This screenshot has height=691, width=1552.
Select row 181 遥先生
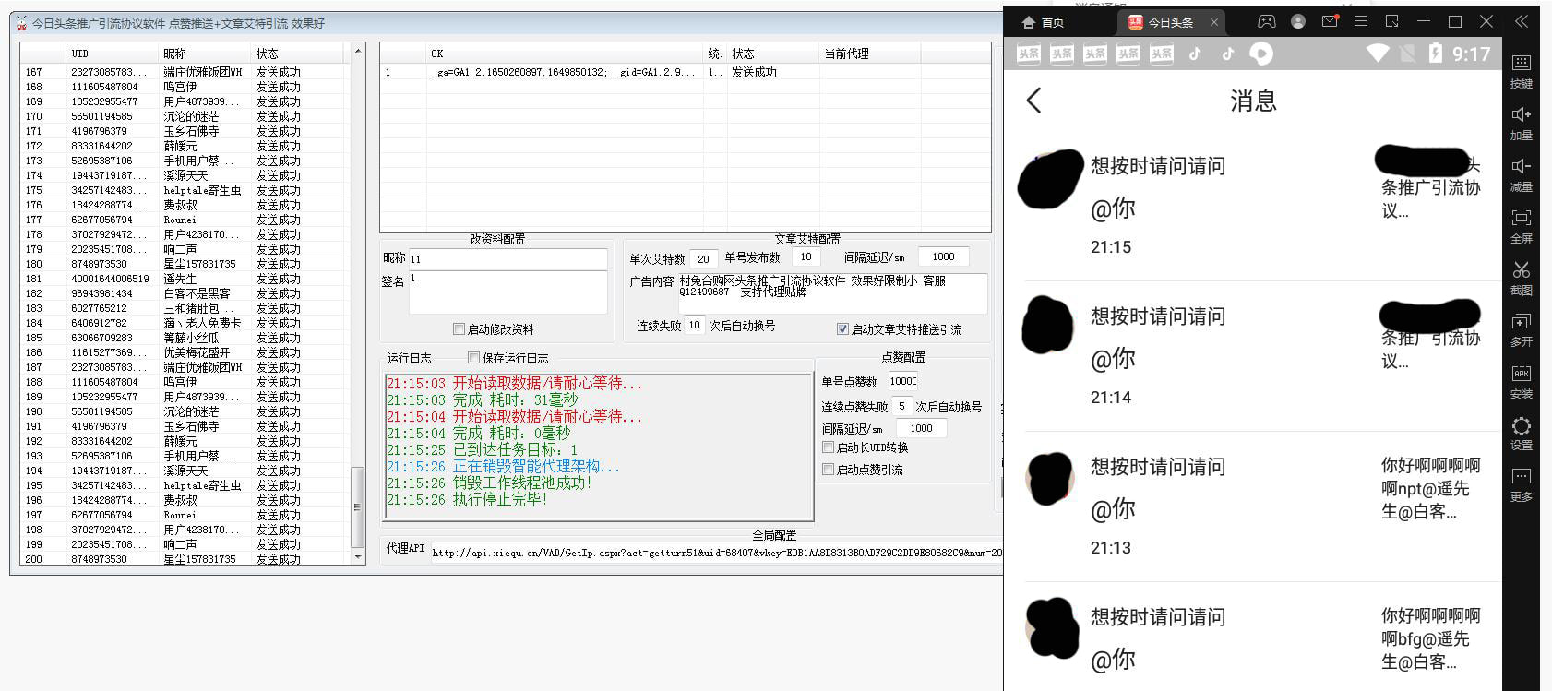[183, 279]
